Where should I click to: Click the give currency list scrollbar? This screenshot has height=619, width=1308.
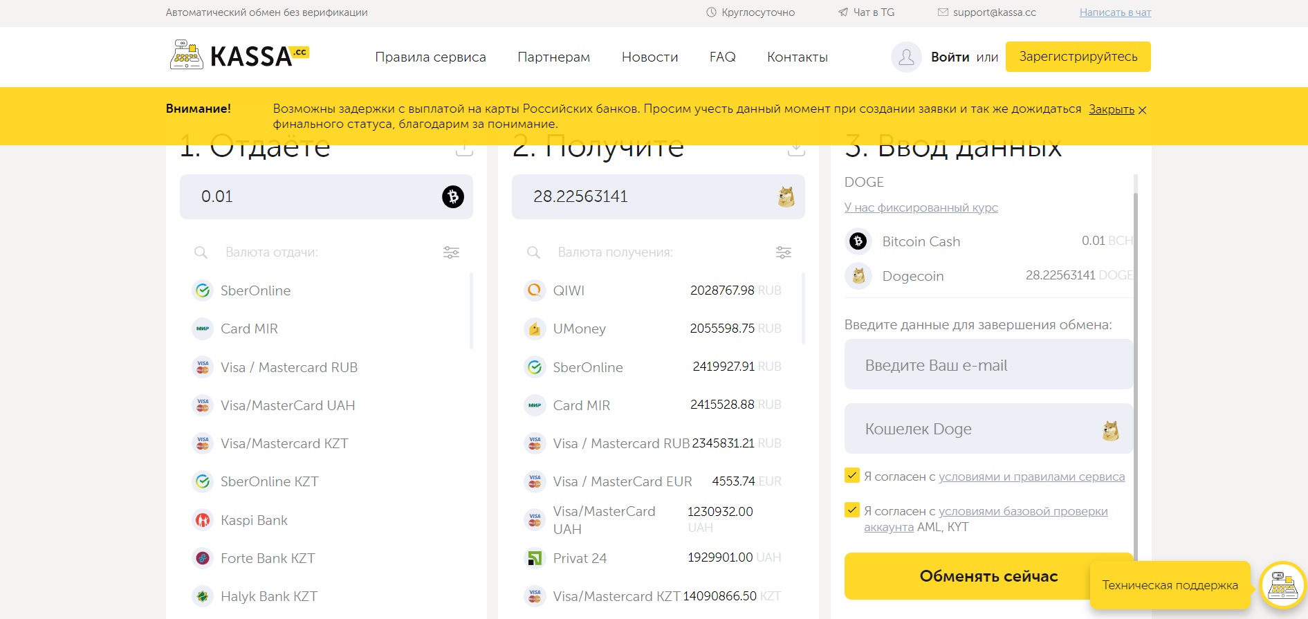[471, 311]
